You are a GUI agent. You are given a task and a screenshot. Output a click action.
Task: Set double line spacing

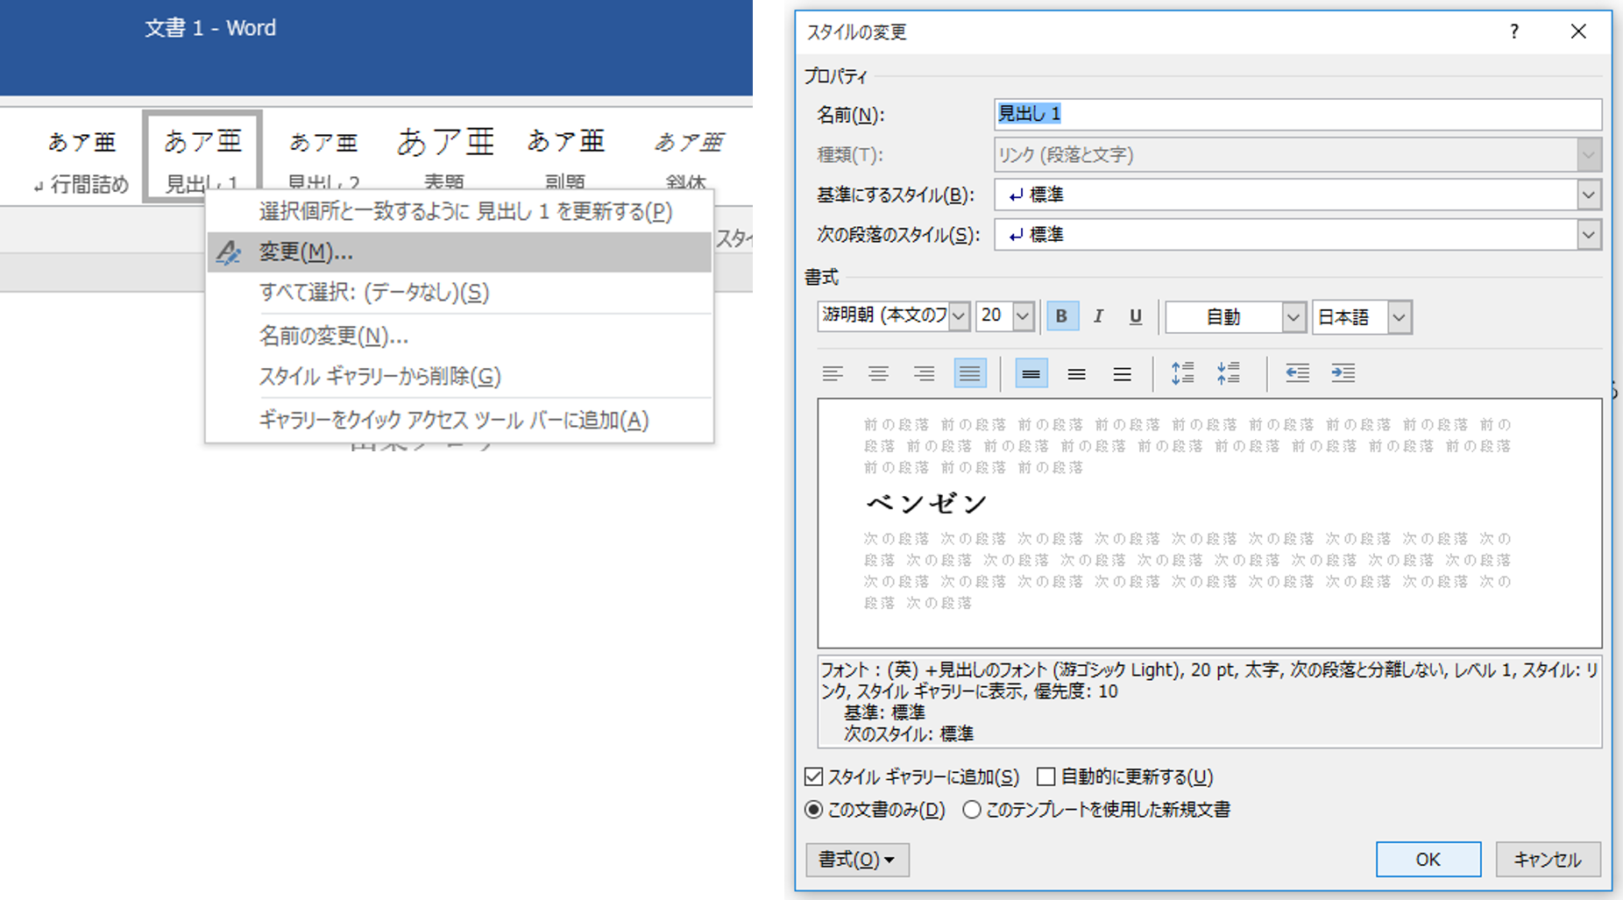tap(1122, 373)
